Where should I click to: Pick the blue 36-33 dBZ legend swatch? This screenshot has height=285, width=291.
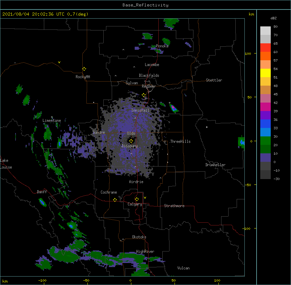coord(265,124)
